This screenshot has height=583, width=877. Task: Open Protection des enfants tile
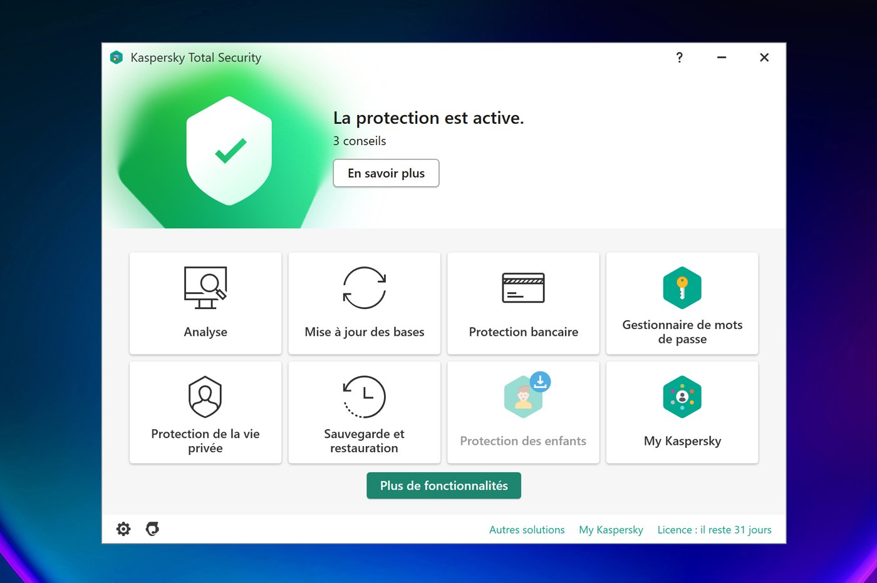523,412
